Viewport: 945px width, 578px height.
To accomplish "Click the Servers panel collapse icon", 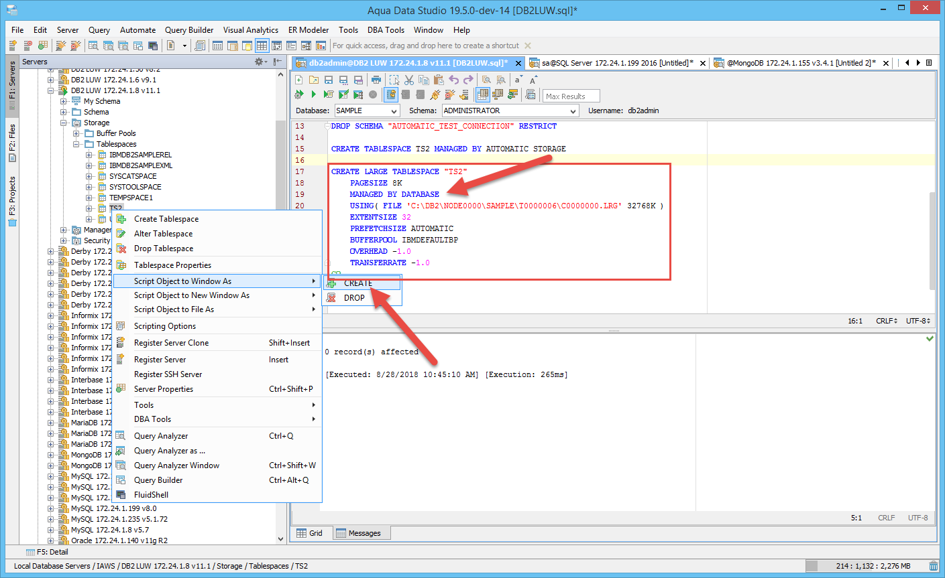I will pyautogui.click(x=277, y=62).
